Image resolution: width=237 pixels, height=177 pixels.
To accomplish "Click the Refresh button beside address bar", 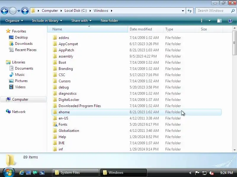I will (190, 11).
